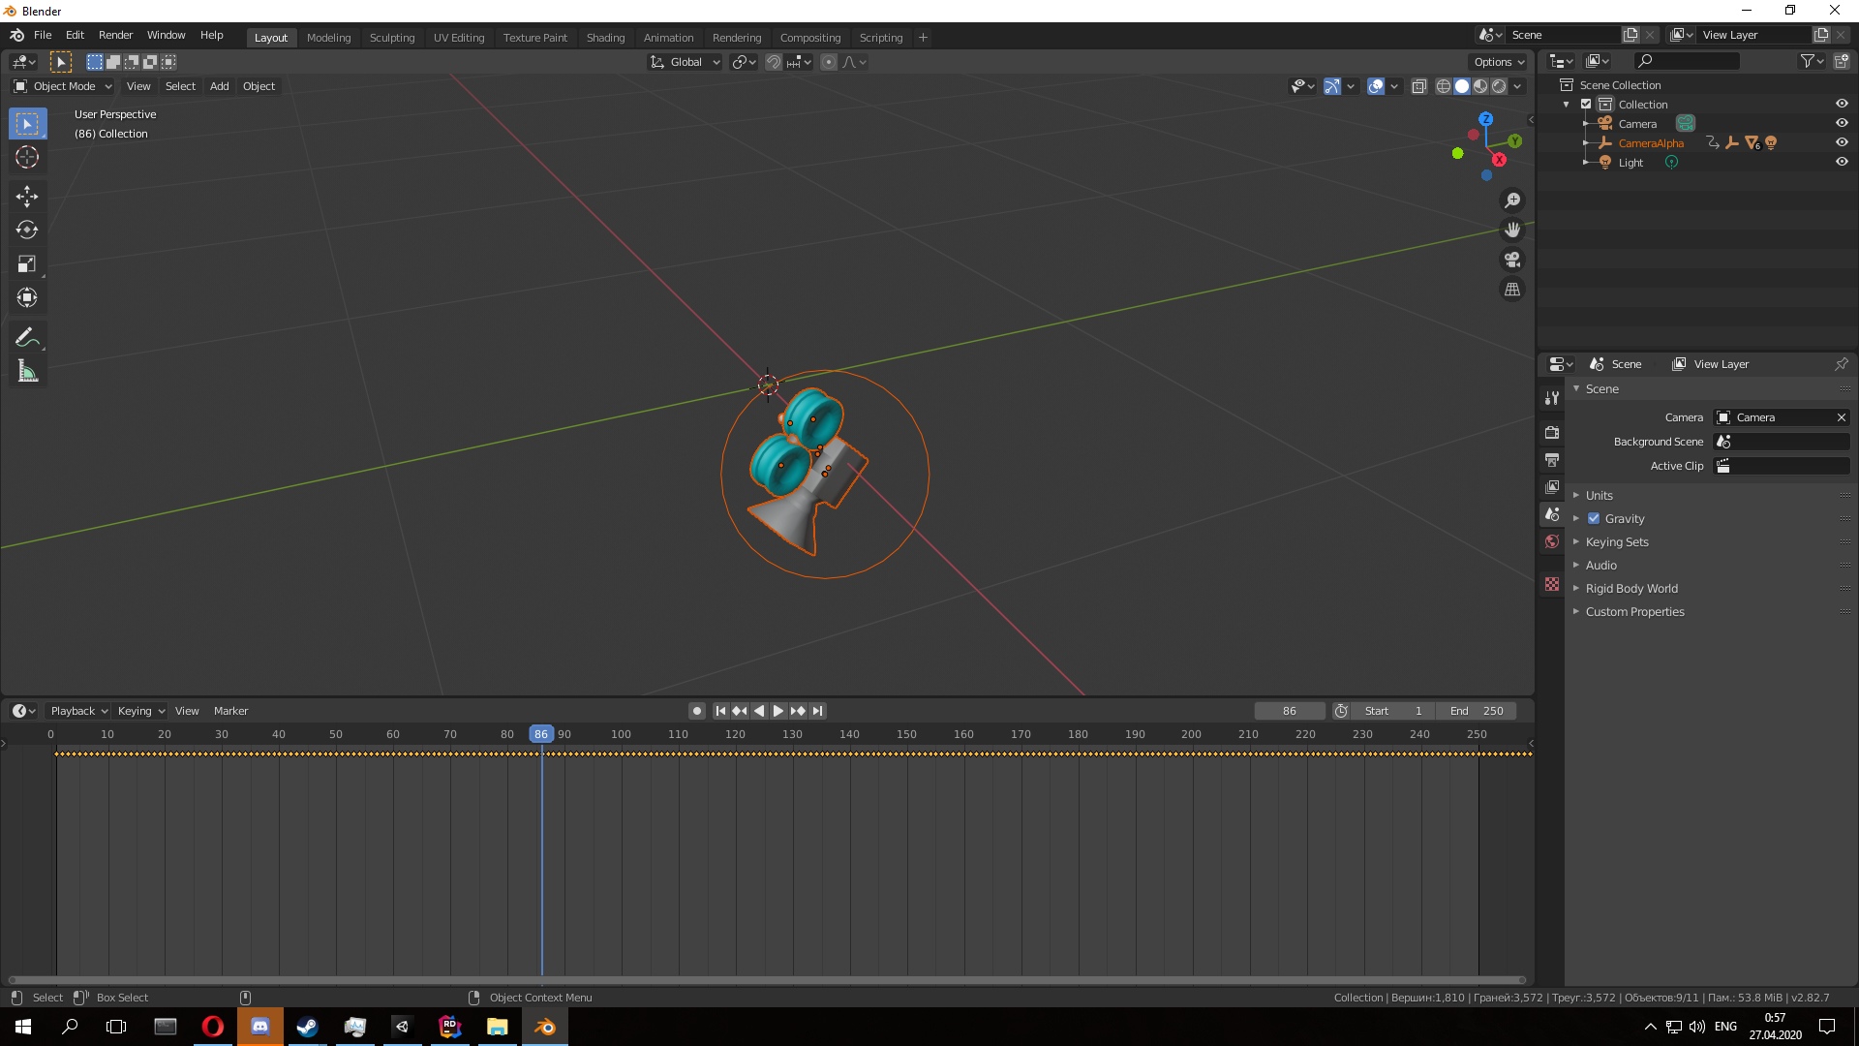Toggle viewport overlays

(x=1376, y=86)
